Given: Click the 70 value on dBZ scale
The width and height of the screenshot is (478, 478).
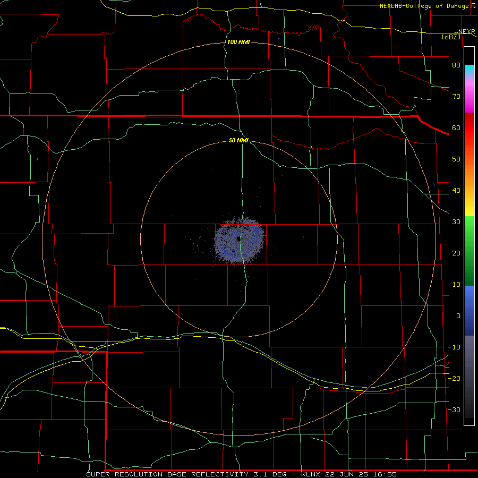Looking at the screenshot, I should click(x=456, y=96).
